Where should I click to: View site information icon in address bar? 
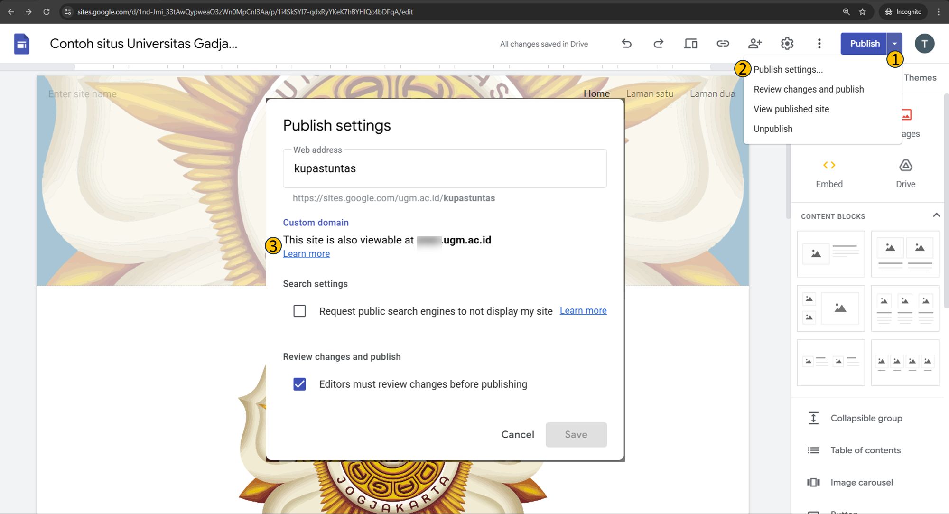pyautogui.click(x=67, y=12)
